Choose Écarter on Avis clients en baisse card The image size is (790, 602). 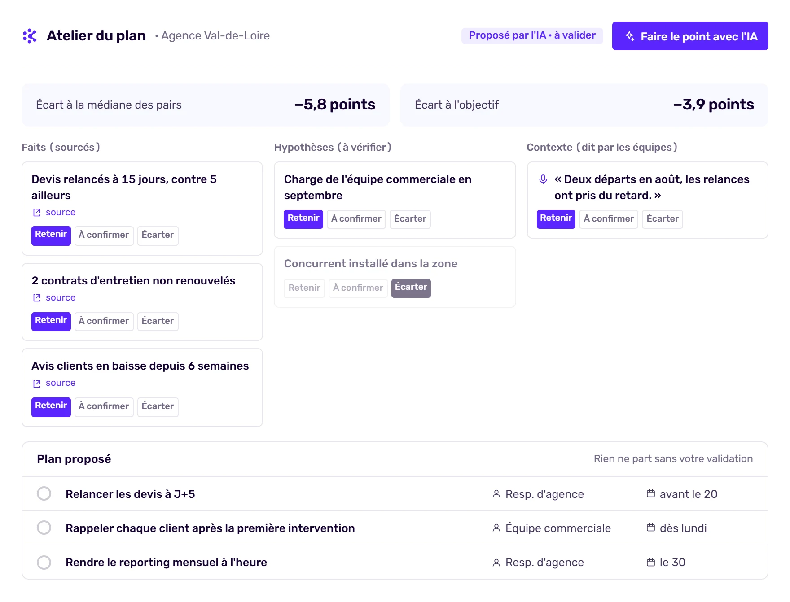click(158, 407)
